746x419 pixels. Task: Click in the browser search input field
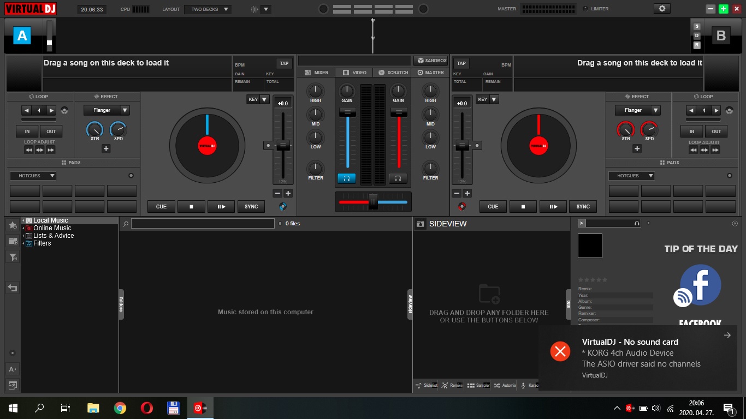pos(203,223)
